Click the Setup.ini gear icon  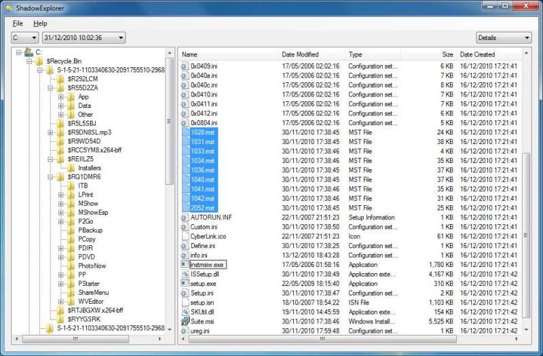(185, 293)
